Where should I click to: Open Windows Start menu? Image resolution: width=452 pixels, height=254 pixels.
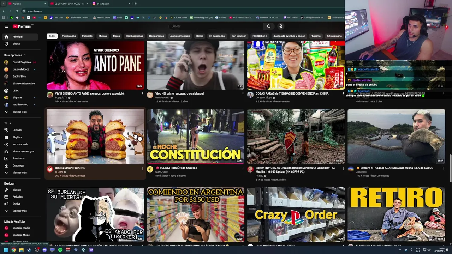click(6, 250)
